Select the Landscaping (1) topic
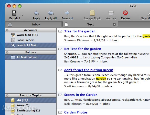150x115 pixels. pos(31,110)
